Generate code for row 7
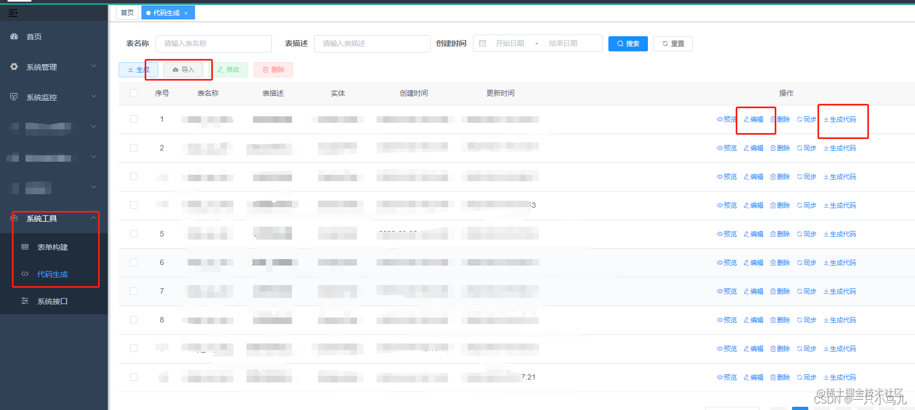 coord(840,292)
